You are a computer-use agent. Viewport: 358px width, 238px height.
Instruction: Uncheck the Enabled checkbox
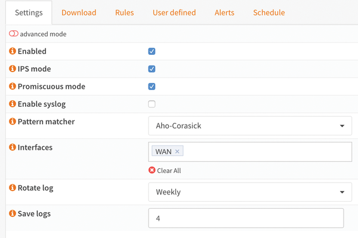(152, 51)
